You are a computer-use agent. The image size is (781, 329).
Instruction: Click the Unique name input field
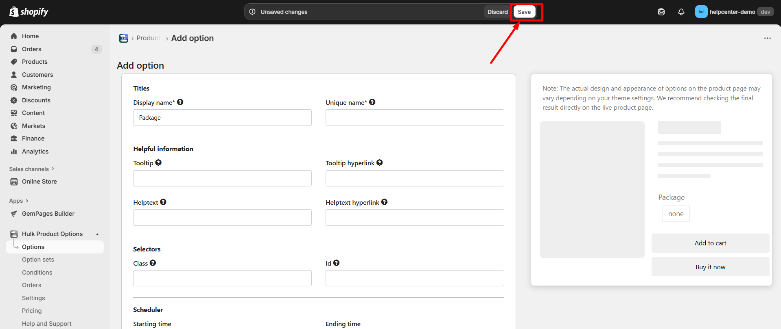click(x=414, y=118)
